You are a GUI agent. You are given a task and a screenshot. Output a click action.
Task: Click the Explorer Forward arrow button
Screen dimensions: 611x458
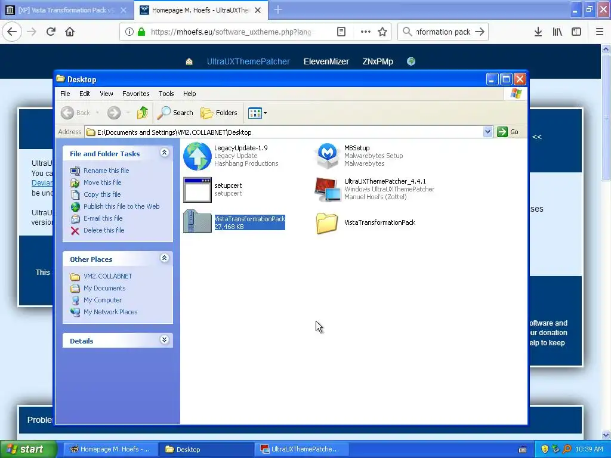[x=114, y=113]
